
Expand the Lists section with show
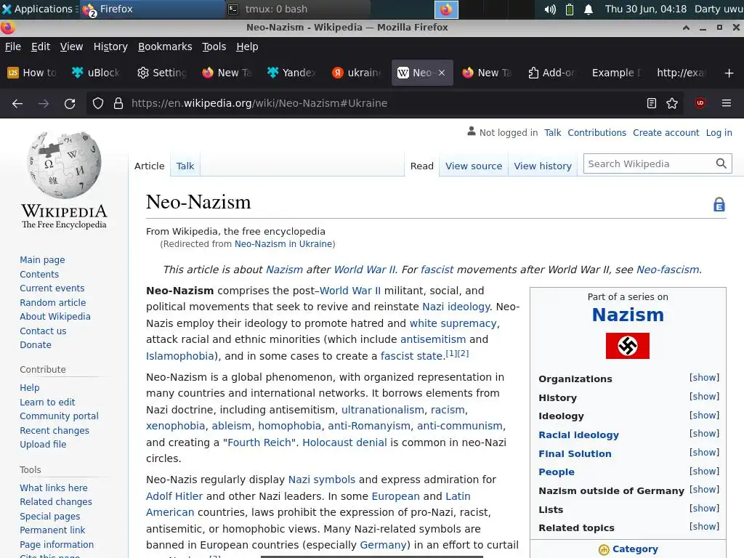tap(704, 508)
